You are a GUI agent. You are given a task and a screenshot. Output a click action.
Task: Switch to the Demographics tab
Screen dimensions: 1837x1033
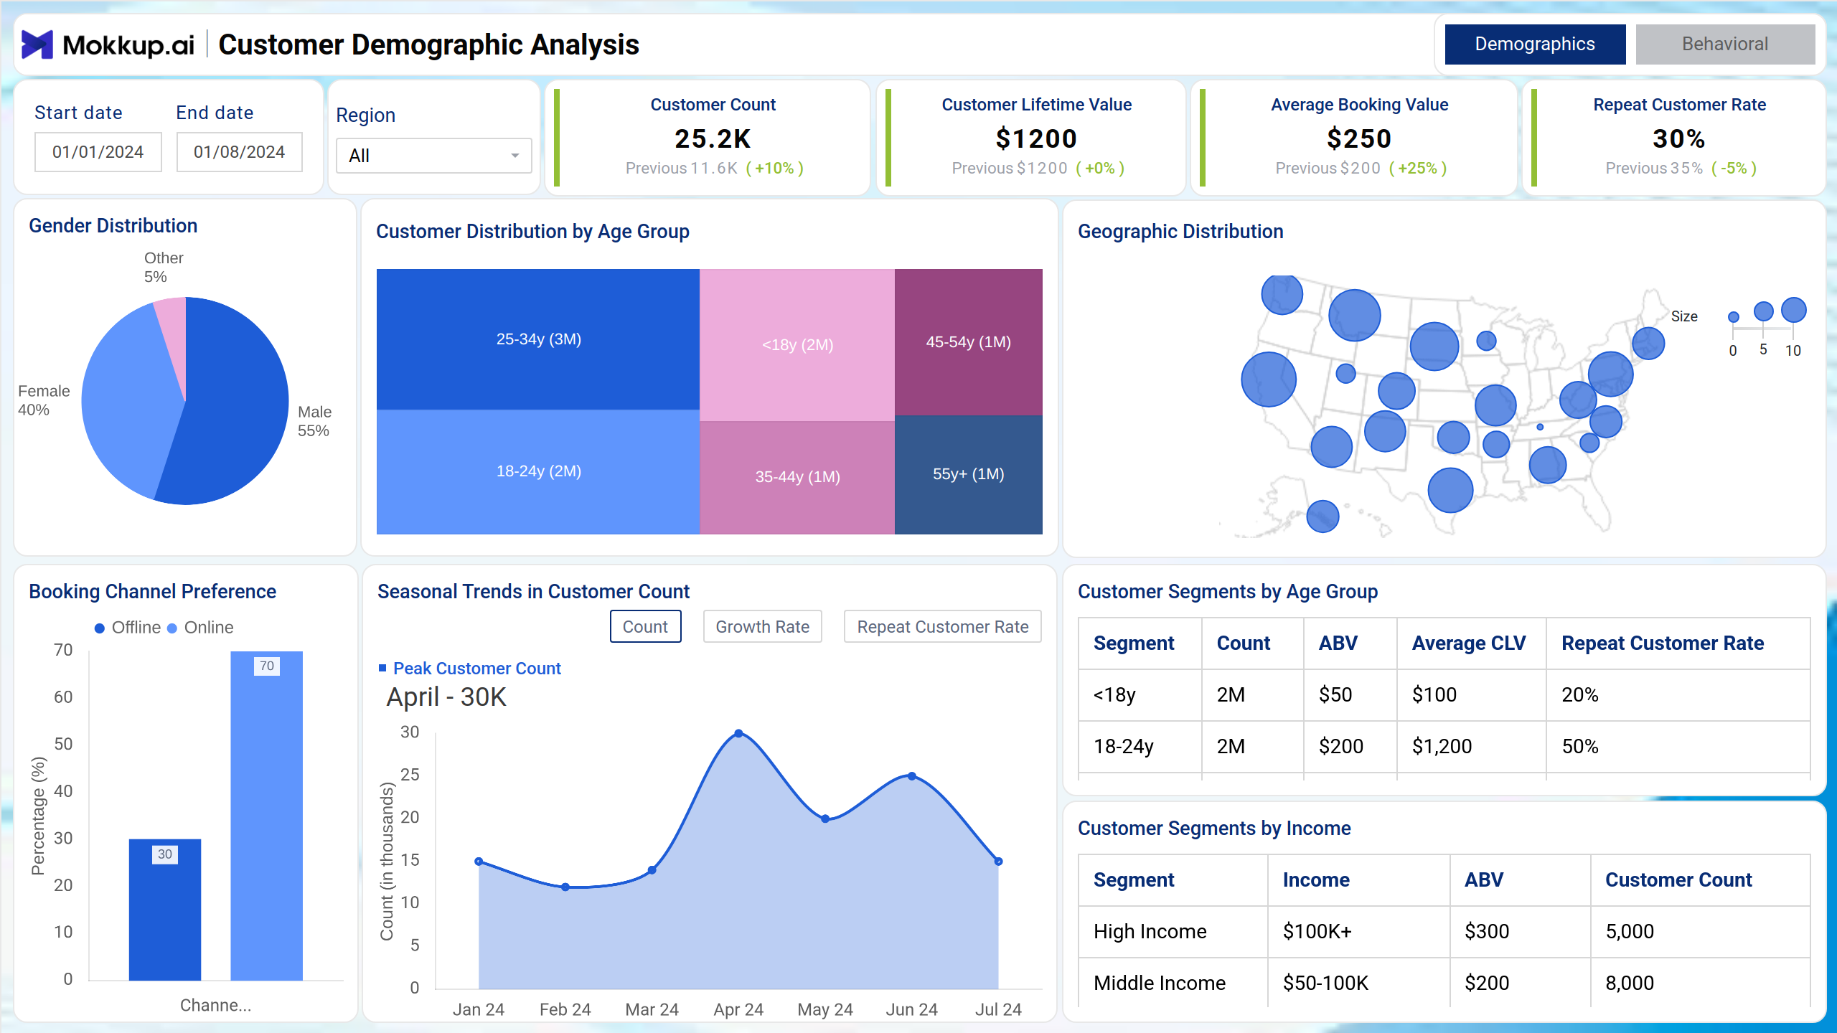[x=1535, y=44]
